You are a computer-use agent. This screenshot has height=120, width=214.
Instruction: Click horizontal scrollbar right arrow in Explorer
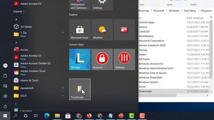pos(207,96)
